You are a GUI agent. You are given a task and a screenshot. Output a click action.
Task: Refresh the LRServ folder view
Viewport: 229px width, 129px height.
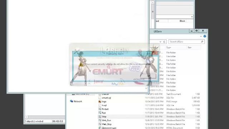[x=164, y=42]
